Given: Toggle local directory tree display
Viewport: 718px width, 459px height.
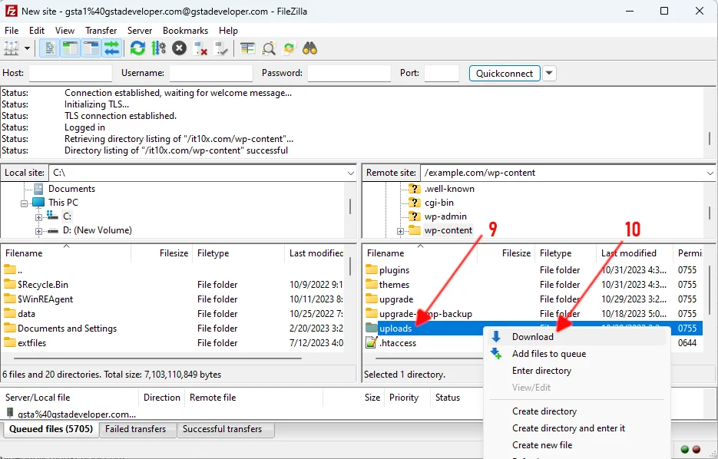Looking at the screenshot, I should tap(71, 48).
